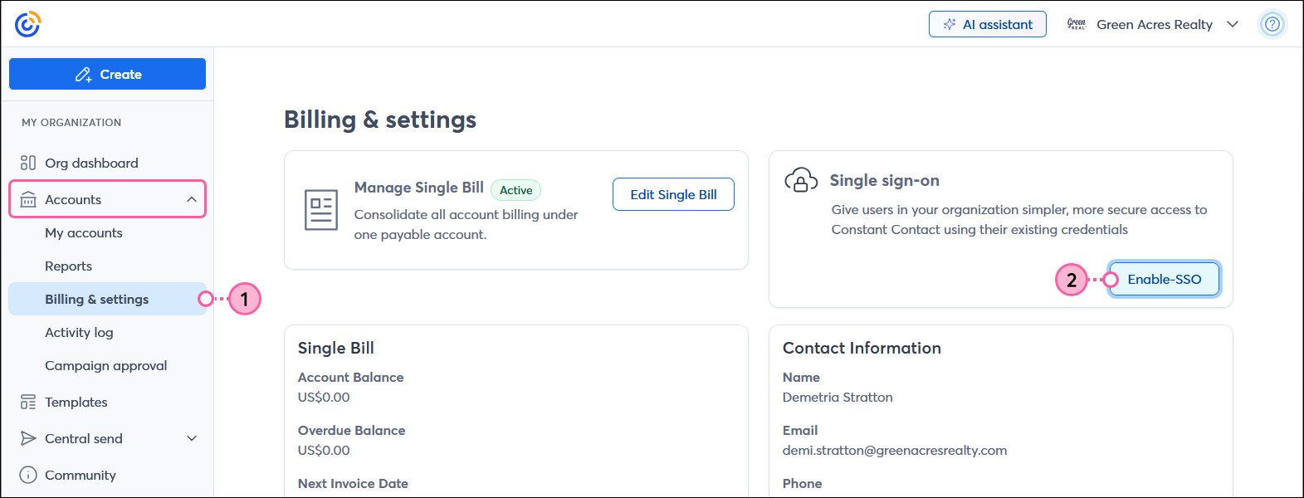
Task: Click the Overdue Balance label
Action: [351, 430]
